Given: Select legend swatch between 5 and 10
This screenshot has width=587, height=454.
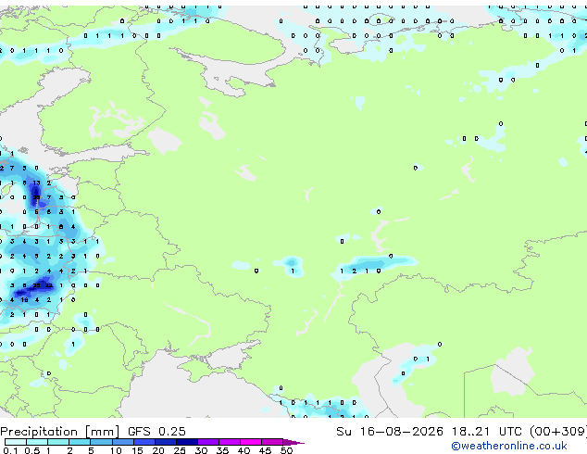Looking at the screenshot, I should 101,442.
